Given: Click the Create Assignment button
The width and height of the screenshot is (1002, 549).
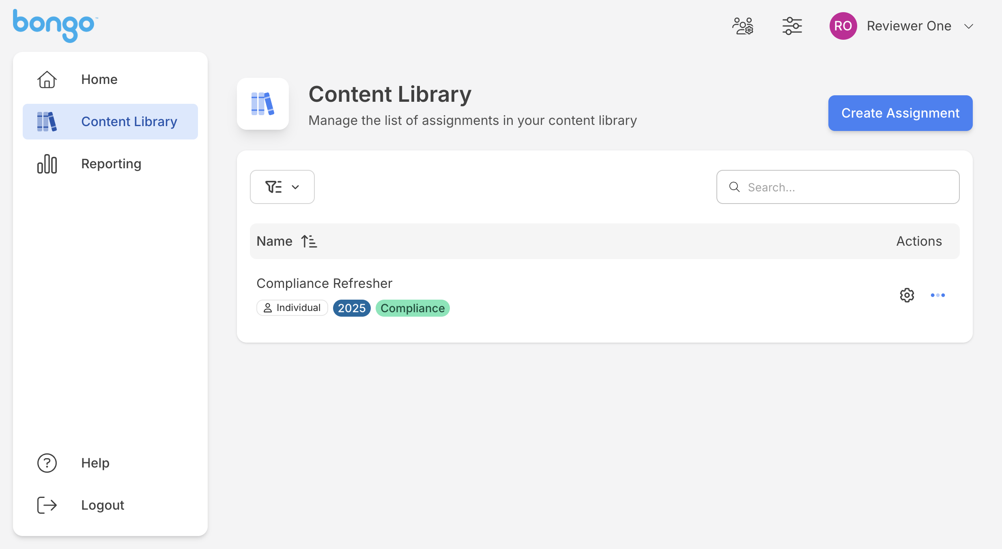Looking at the screenshot, I should pyautogui.click(x=900, y=113).
